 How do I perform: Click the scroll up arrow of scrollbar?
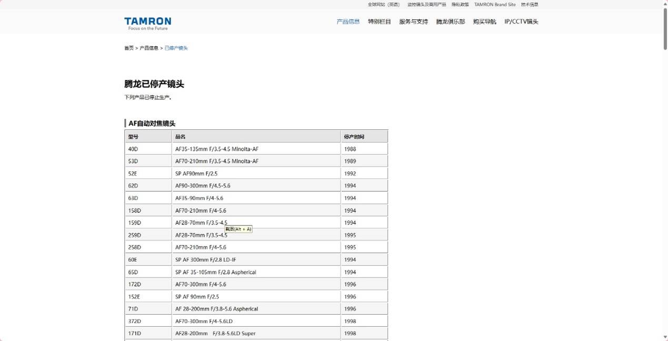665,4
